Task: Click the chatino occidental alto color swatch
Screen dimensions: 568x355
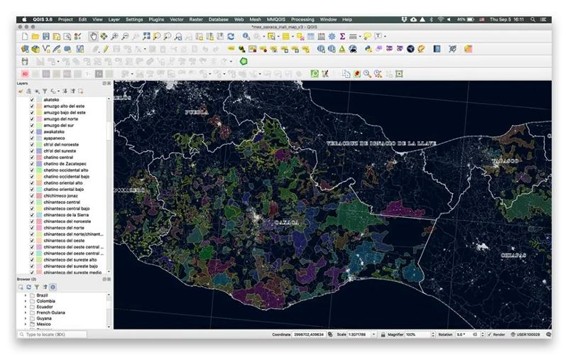Action: point(39,170)
